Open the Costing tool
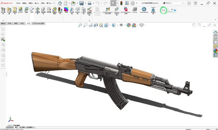This screenshot has height=130, width=218. pyautogui.click(x=134, y=10)
